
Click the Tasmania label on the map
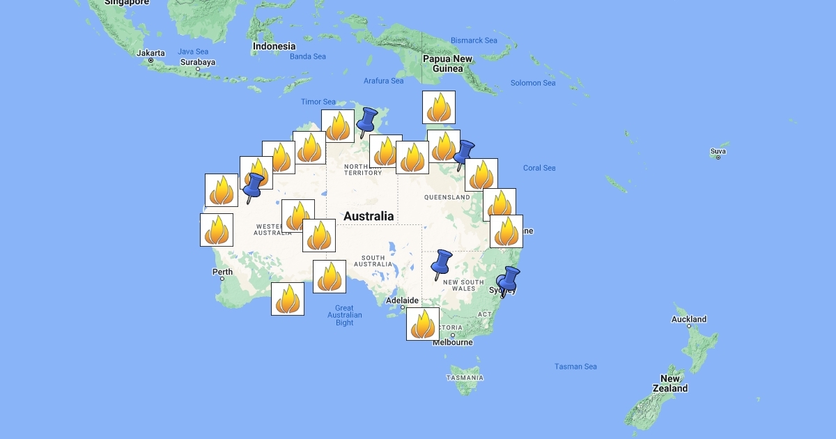pos(465,378)
